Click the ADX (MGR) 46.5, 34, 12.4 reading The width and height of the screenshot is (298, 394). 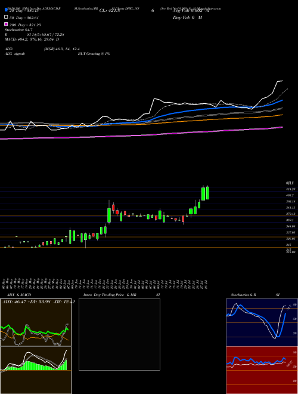[x=42, y=49]
